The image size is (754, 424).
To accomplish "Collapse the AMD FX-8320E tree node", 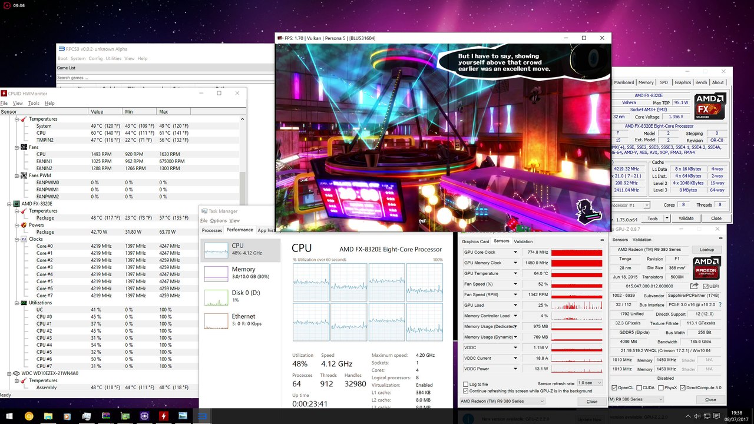I will pyautogui.click(x=9, y=204).
